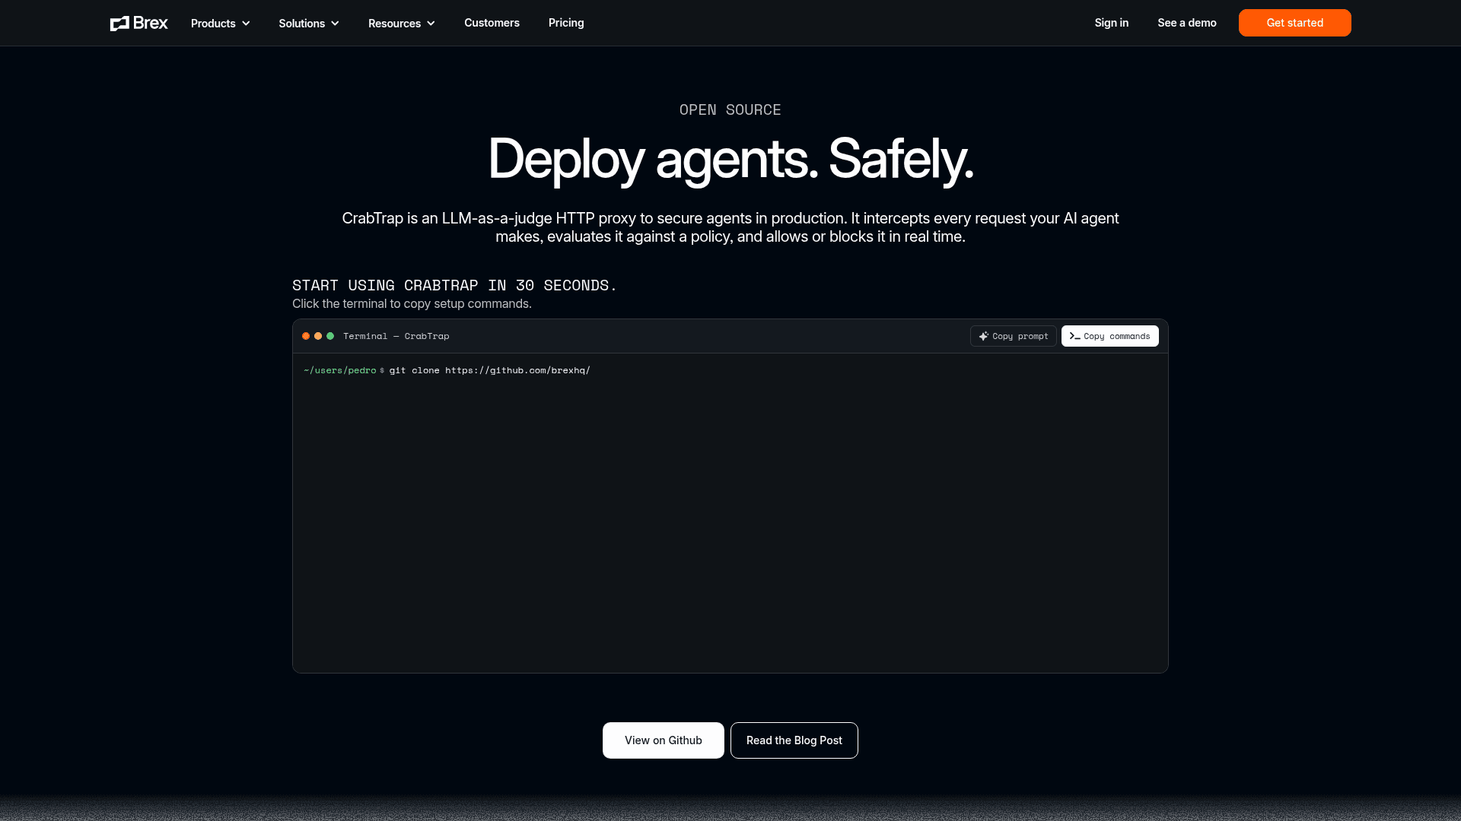This screenshot has height=821, width=1461.
Task: Click View on Github button
Action: (x=663, y=740)
